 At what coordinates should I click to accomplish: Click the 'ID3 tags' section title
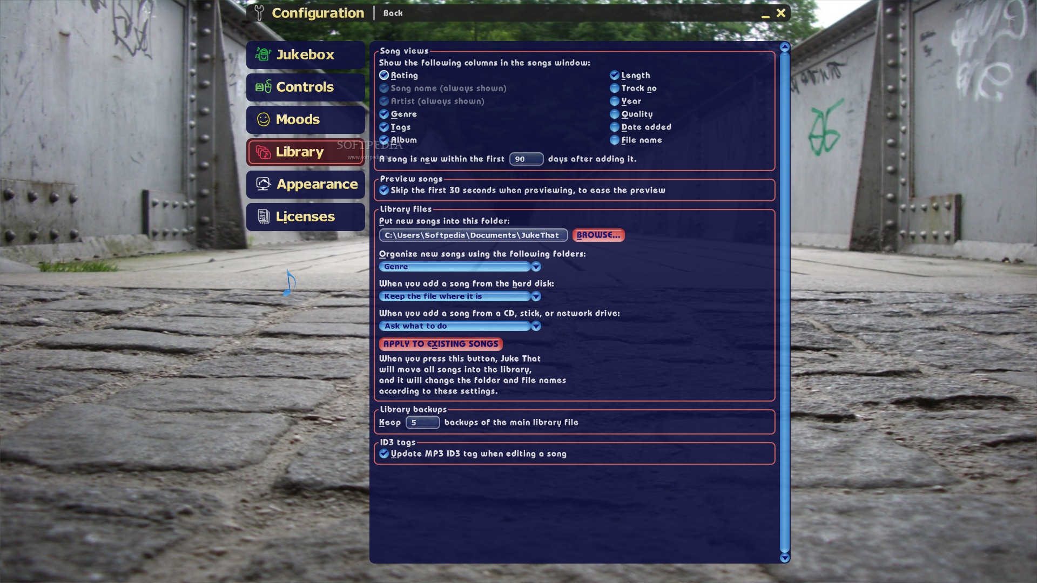click(398, 442)
